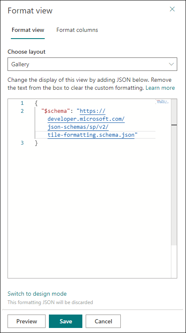The image size is (186, 333).
Task: Cancel the formatting changes
Action: click(103, 321)
